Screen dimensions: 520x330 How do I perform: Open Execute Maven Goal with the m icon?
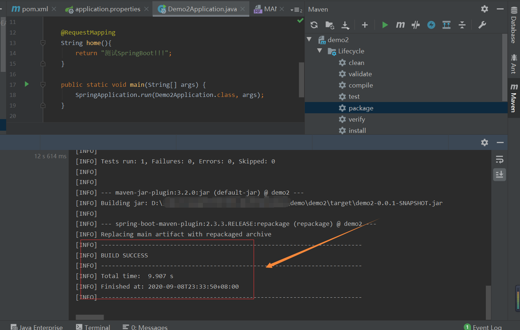(x=400, y=25)
